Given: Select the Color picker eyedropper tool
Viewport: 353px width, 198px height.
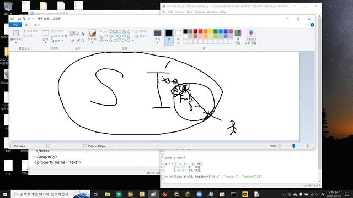Looking at the screenshot, I should click(78, 41).
